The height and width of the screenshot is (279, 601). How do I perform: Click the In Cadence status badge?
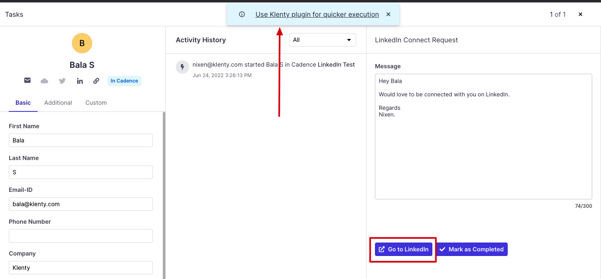[x=124, y=81]
